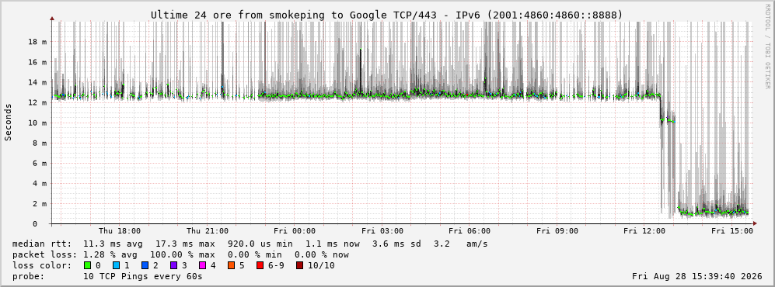Screen dimensions: 775x287
Task: Click the blue loss color 2 swatch
Action: [x=145, y=266]
